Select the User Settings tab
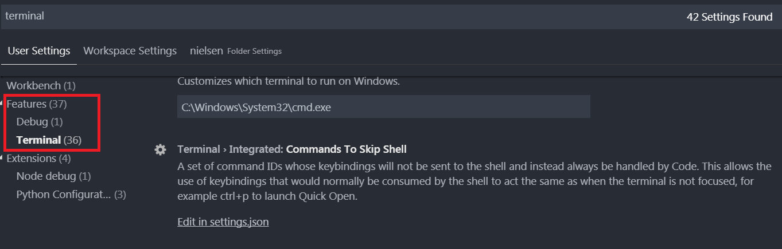 (39, 50)
